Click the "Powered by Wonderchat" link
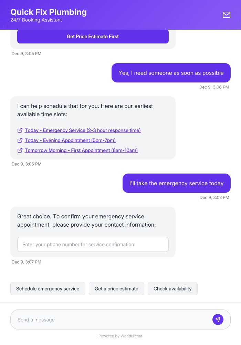 tap(120, 336)
